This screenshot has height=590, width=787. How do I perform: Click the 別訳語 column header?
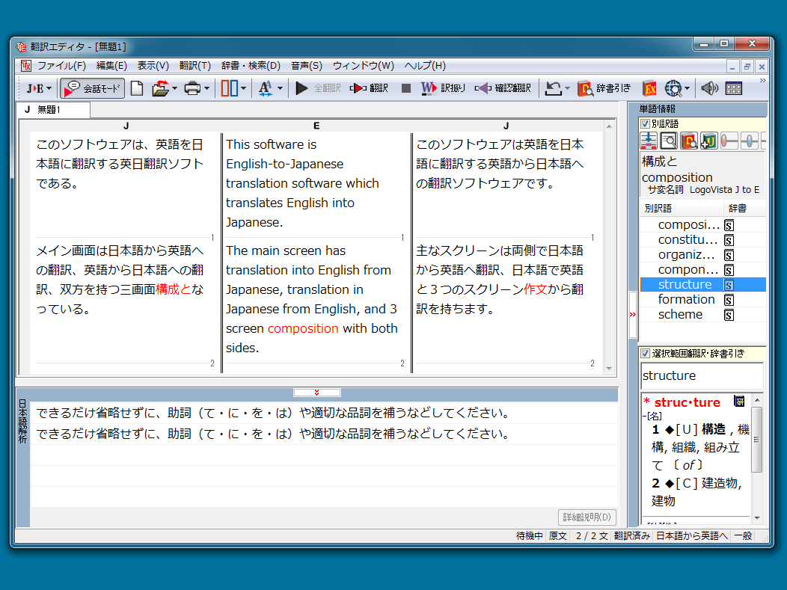[682, 208]
